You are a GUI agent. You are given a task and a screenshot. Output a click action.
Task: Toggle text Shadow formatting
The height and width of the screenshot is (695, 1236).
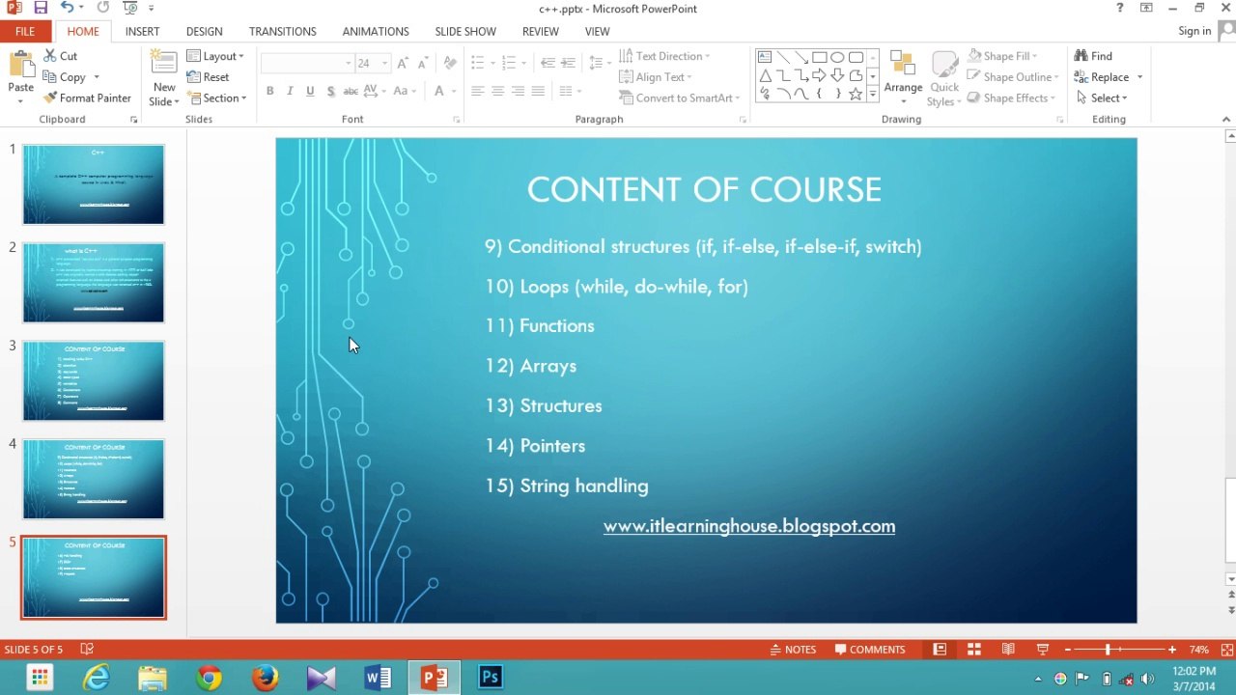[x=330, y=91]
